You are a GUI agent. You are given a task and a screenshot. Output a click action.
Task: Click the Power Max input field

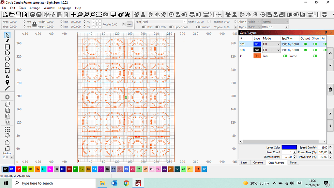(323, 152)
